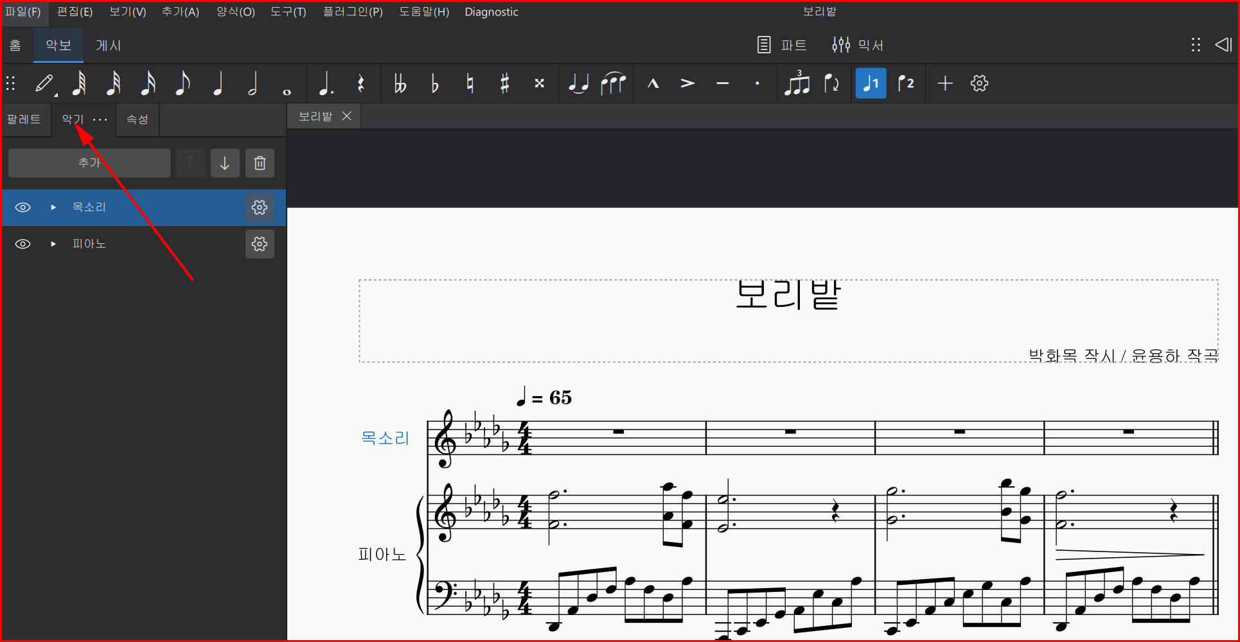Image resolution: width=1240 pixels, height=642 pixels.
Task: Delete the selected instrument
Action: [260, 163]
